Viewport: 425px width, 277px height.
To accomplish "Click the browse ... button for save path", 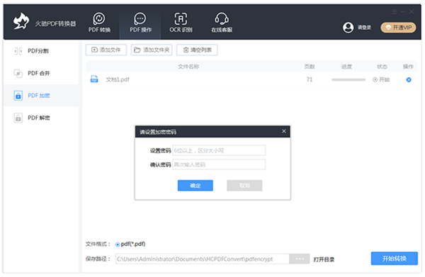I will (299, 259).
